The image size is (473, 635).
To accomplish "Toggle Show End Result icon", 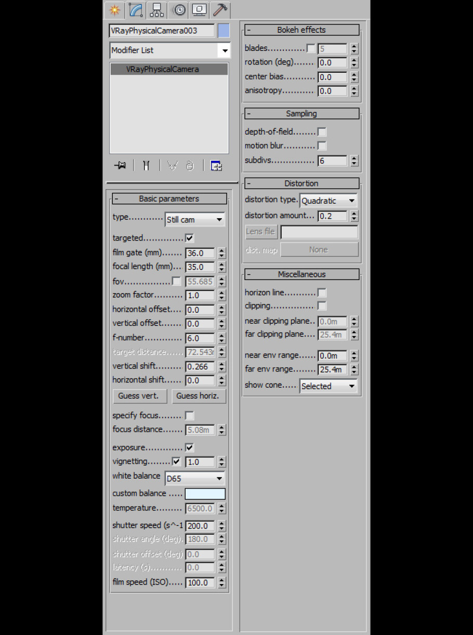I will [146, 165].
